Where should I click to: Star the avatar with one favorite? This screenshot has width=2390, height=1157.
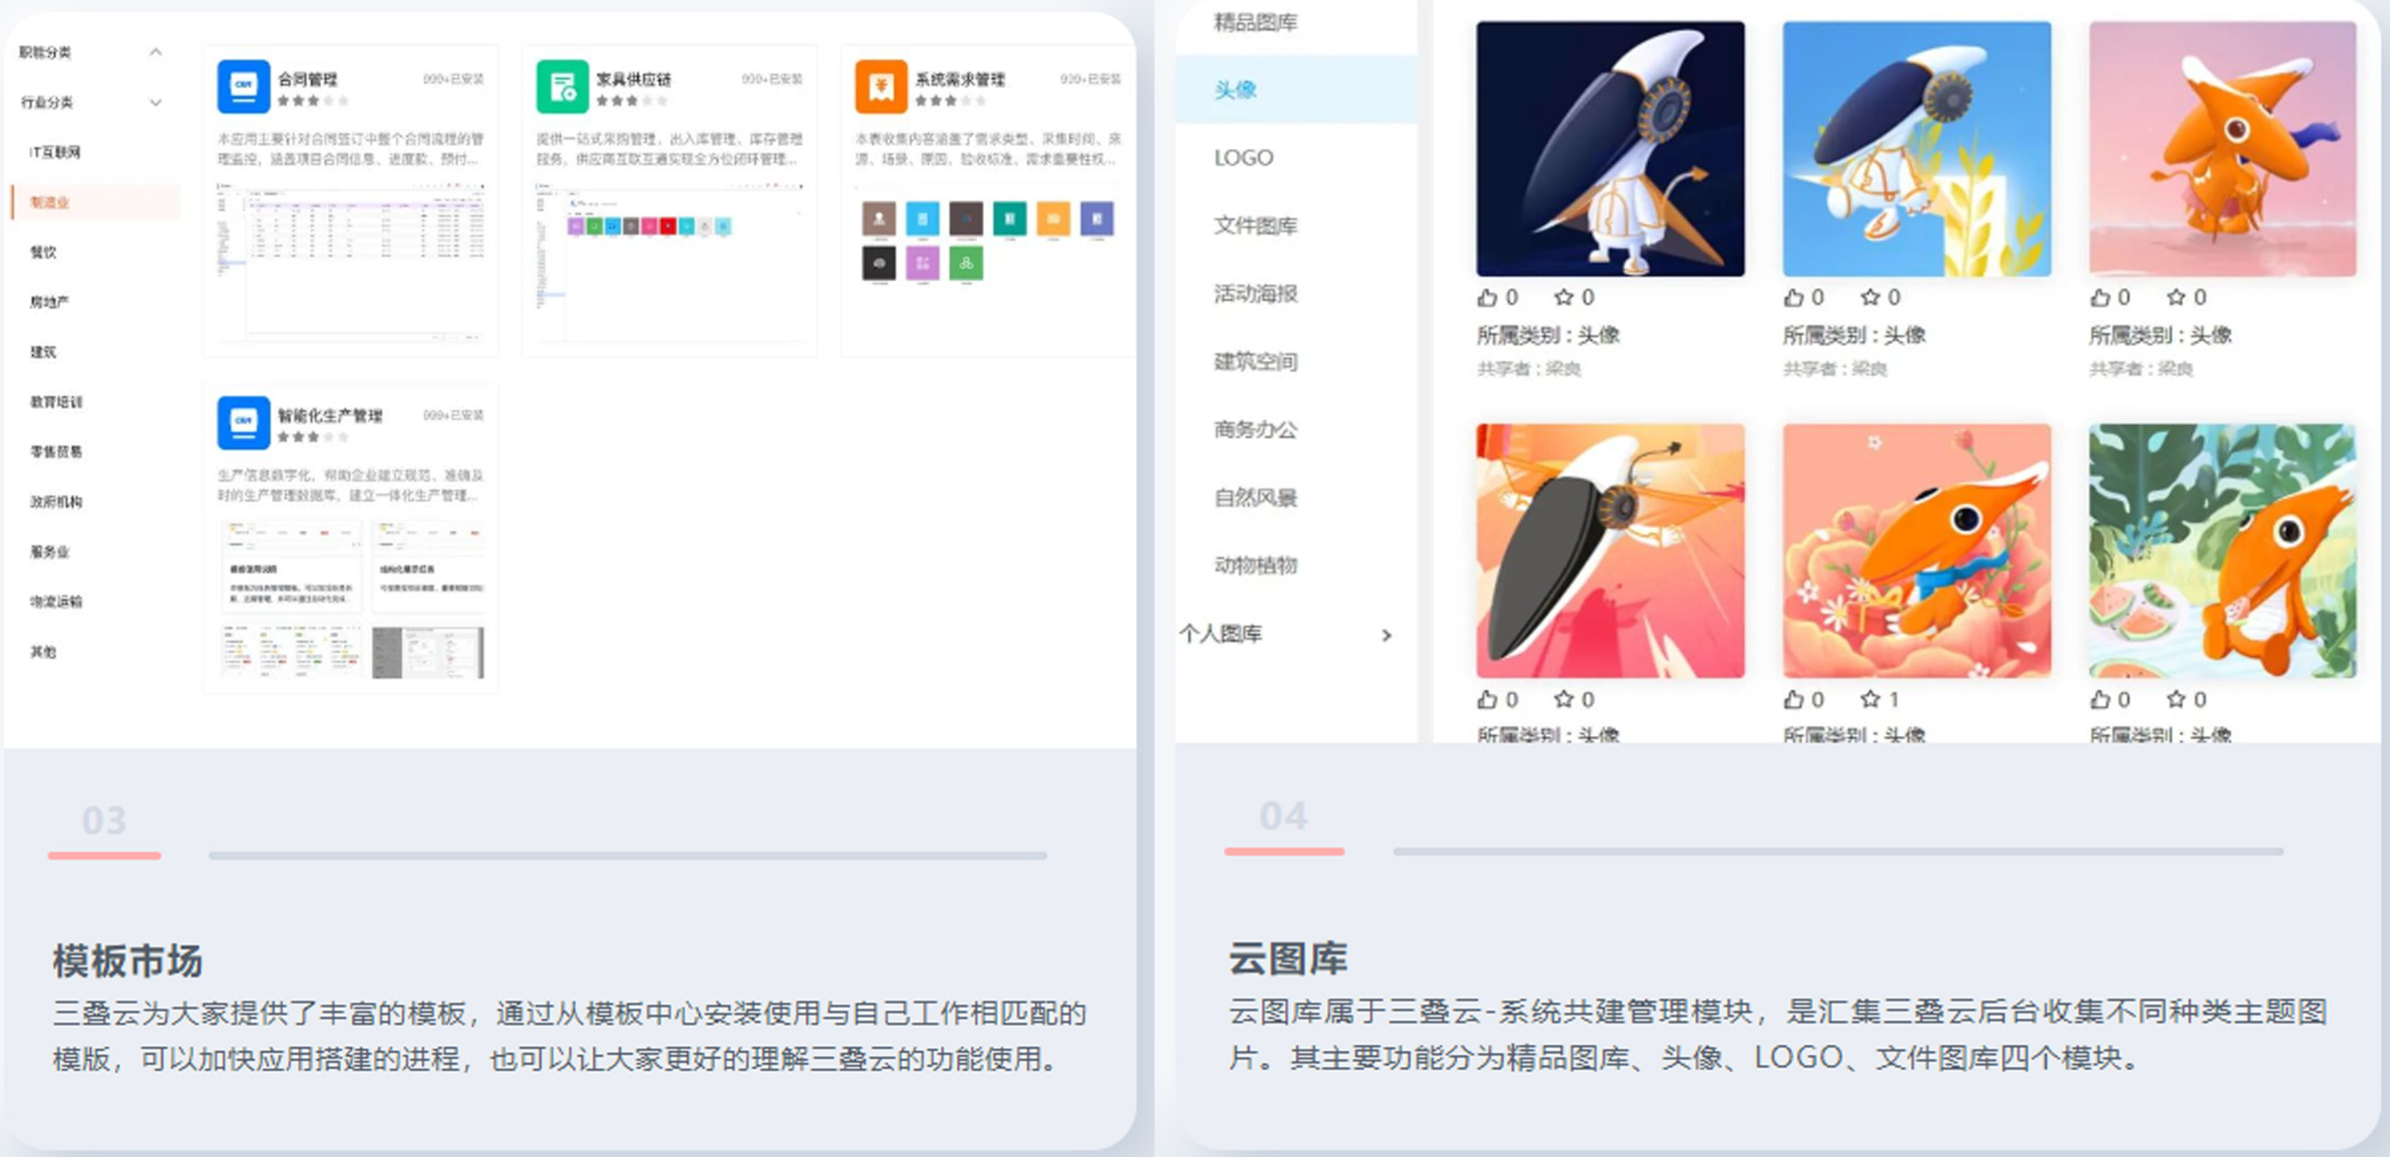tap(1870, 700)
